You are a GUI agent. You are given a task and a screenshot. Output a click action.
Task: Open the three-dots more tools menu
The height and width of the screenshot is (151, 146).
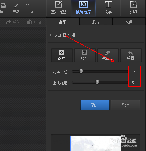pos(28,5)
